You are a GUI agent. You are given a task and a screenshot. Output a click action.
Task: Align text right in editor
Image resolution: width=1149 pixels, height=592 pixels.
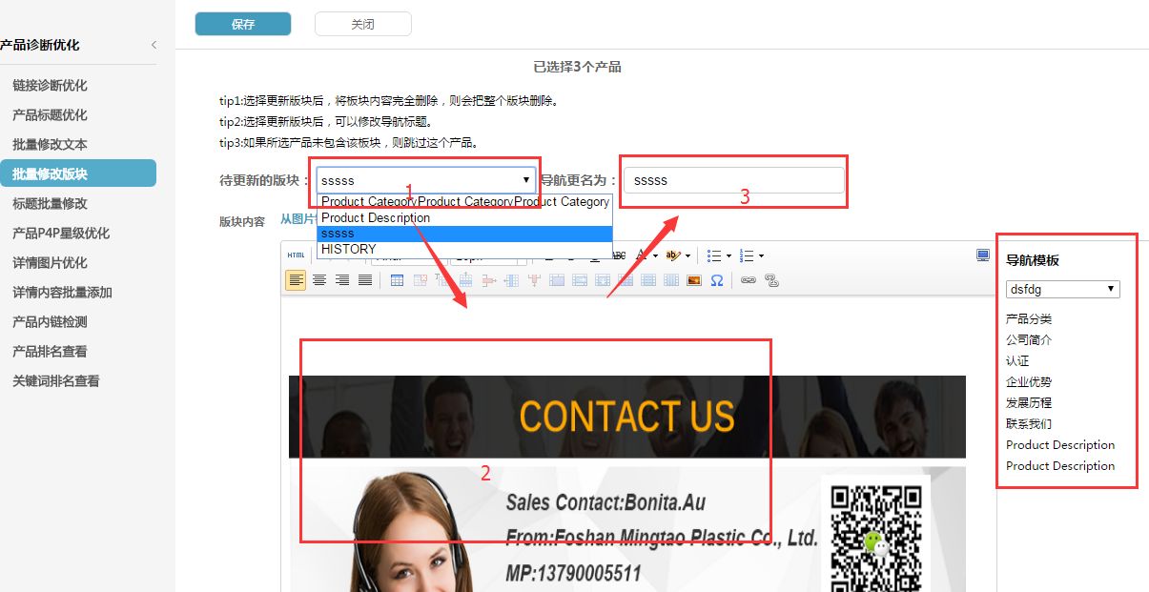(x=342, y=280)
